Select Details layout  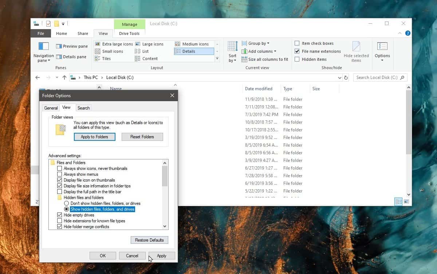coord(194,51)
